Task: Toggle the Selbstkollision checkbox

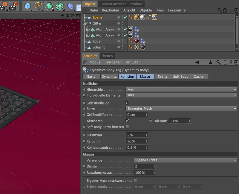Action: coord(128,103)
